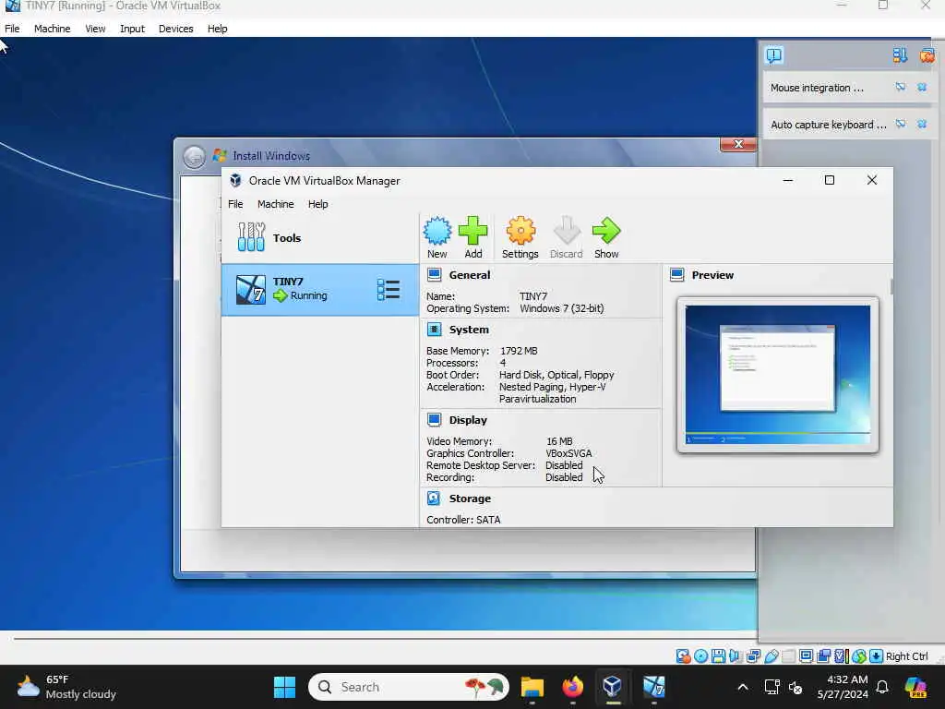Click the VirtualBox Manager taskbar icon
The height and width of the screenshot is (709, 945).
(x=613, y=687)
